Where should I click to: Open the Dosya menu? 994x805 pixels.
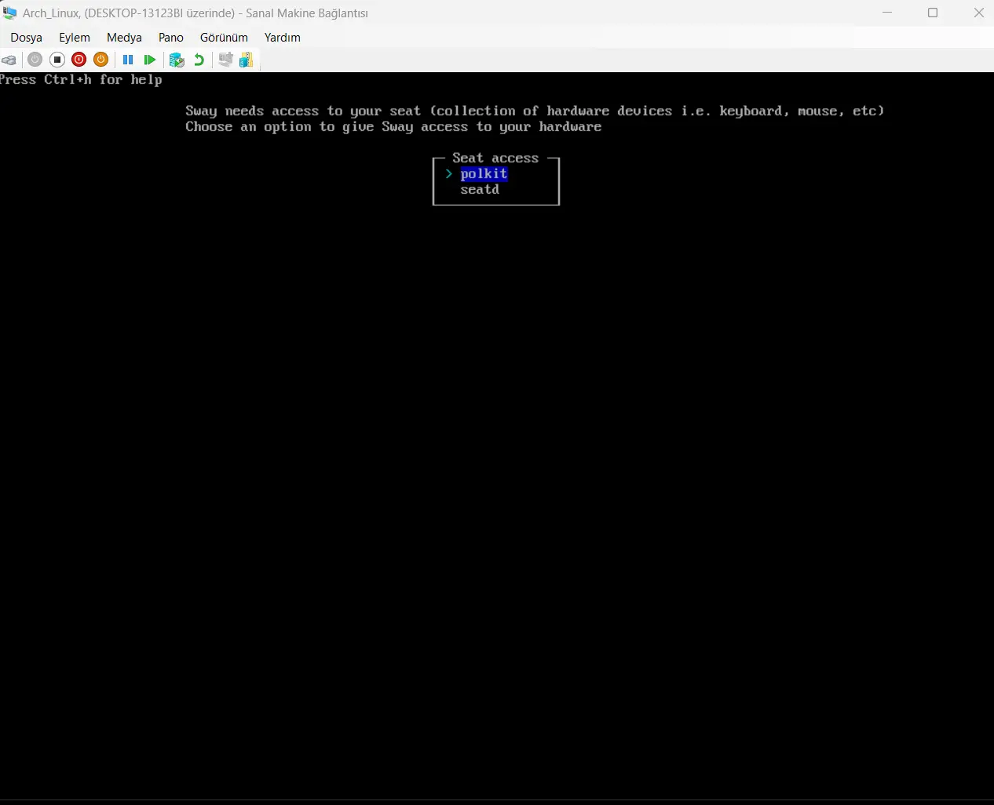point(26,38)
